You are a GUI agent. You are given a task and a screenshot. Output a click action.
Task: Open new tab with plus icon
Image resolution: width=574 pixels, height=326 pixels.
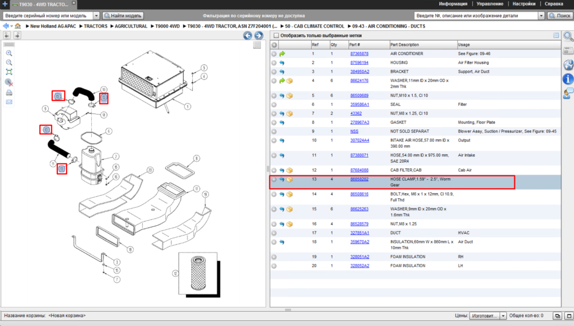(5, 4)
